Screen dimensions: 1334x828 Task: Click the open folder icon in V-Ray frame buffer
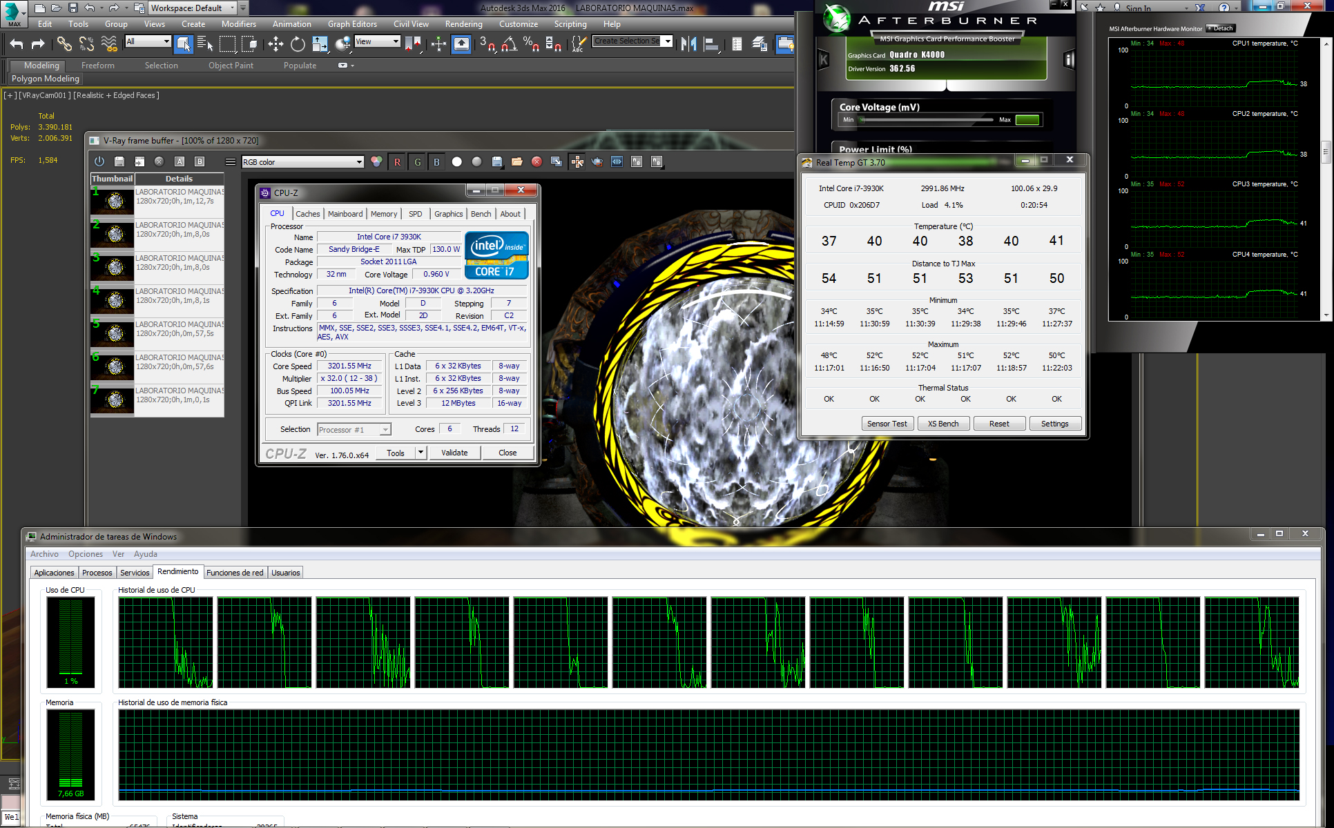tap(516, 161)
